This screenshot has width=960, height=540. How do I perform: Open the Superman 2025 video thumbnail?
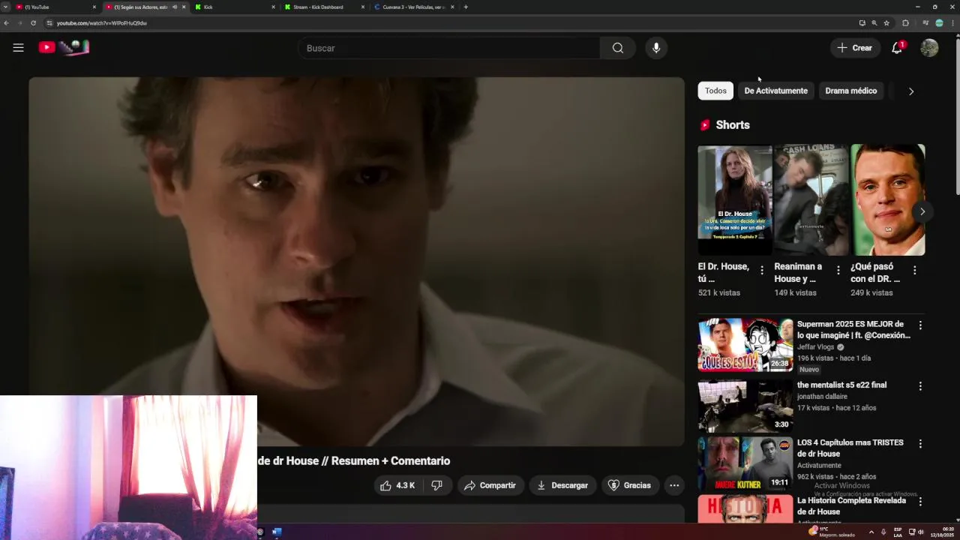coord(745,345)
